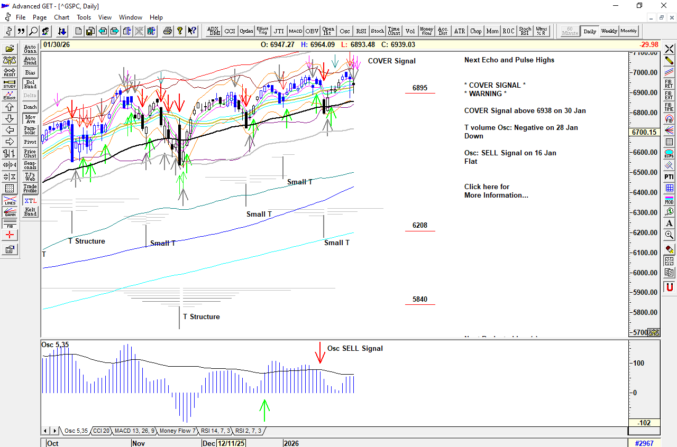Select the Money Flow 7 tab
The image size is (677, 447).
[x=177, y=431]
